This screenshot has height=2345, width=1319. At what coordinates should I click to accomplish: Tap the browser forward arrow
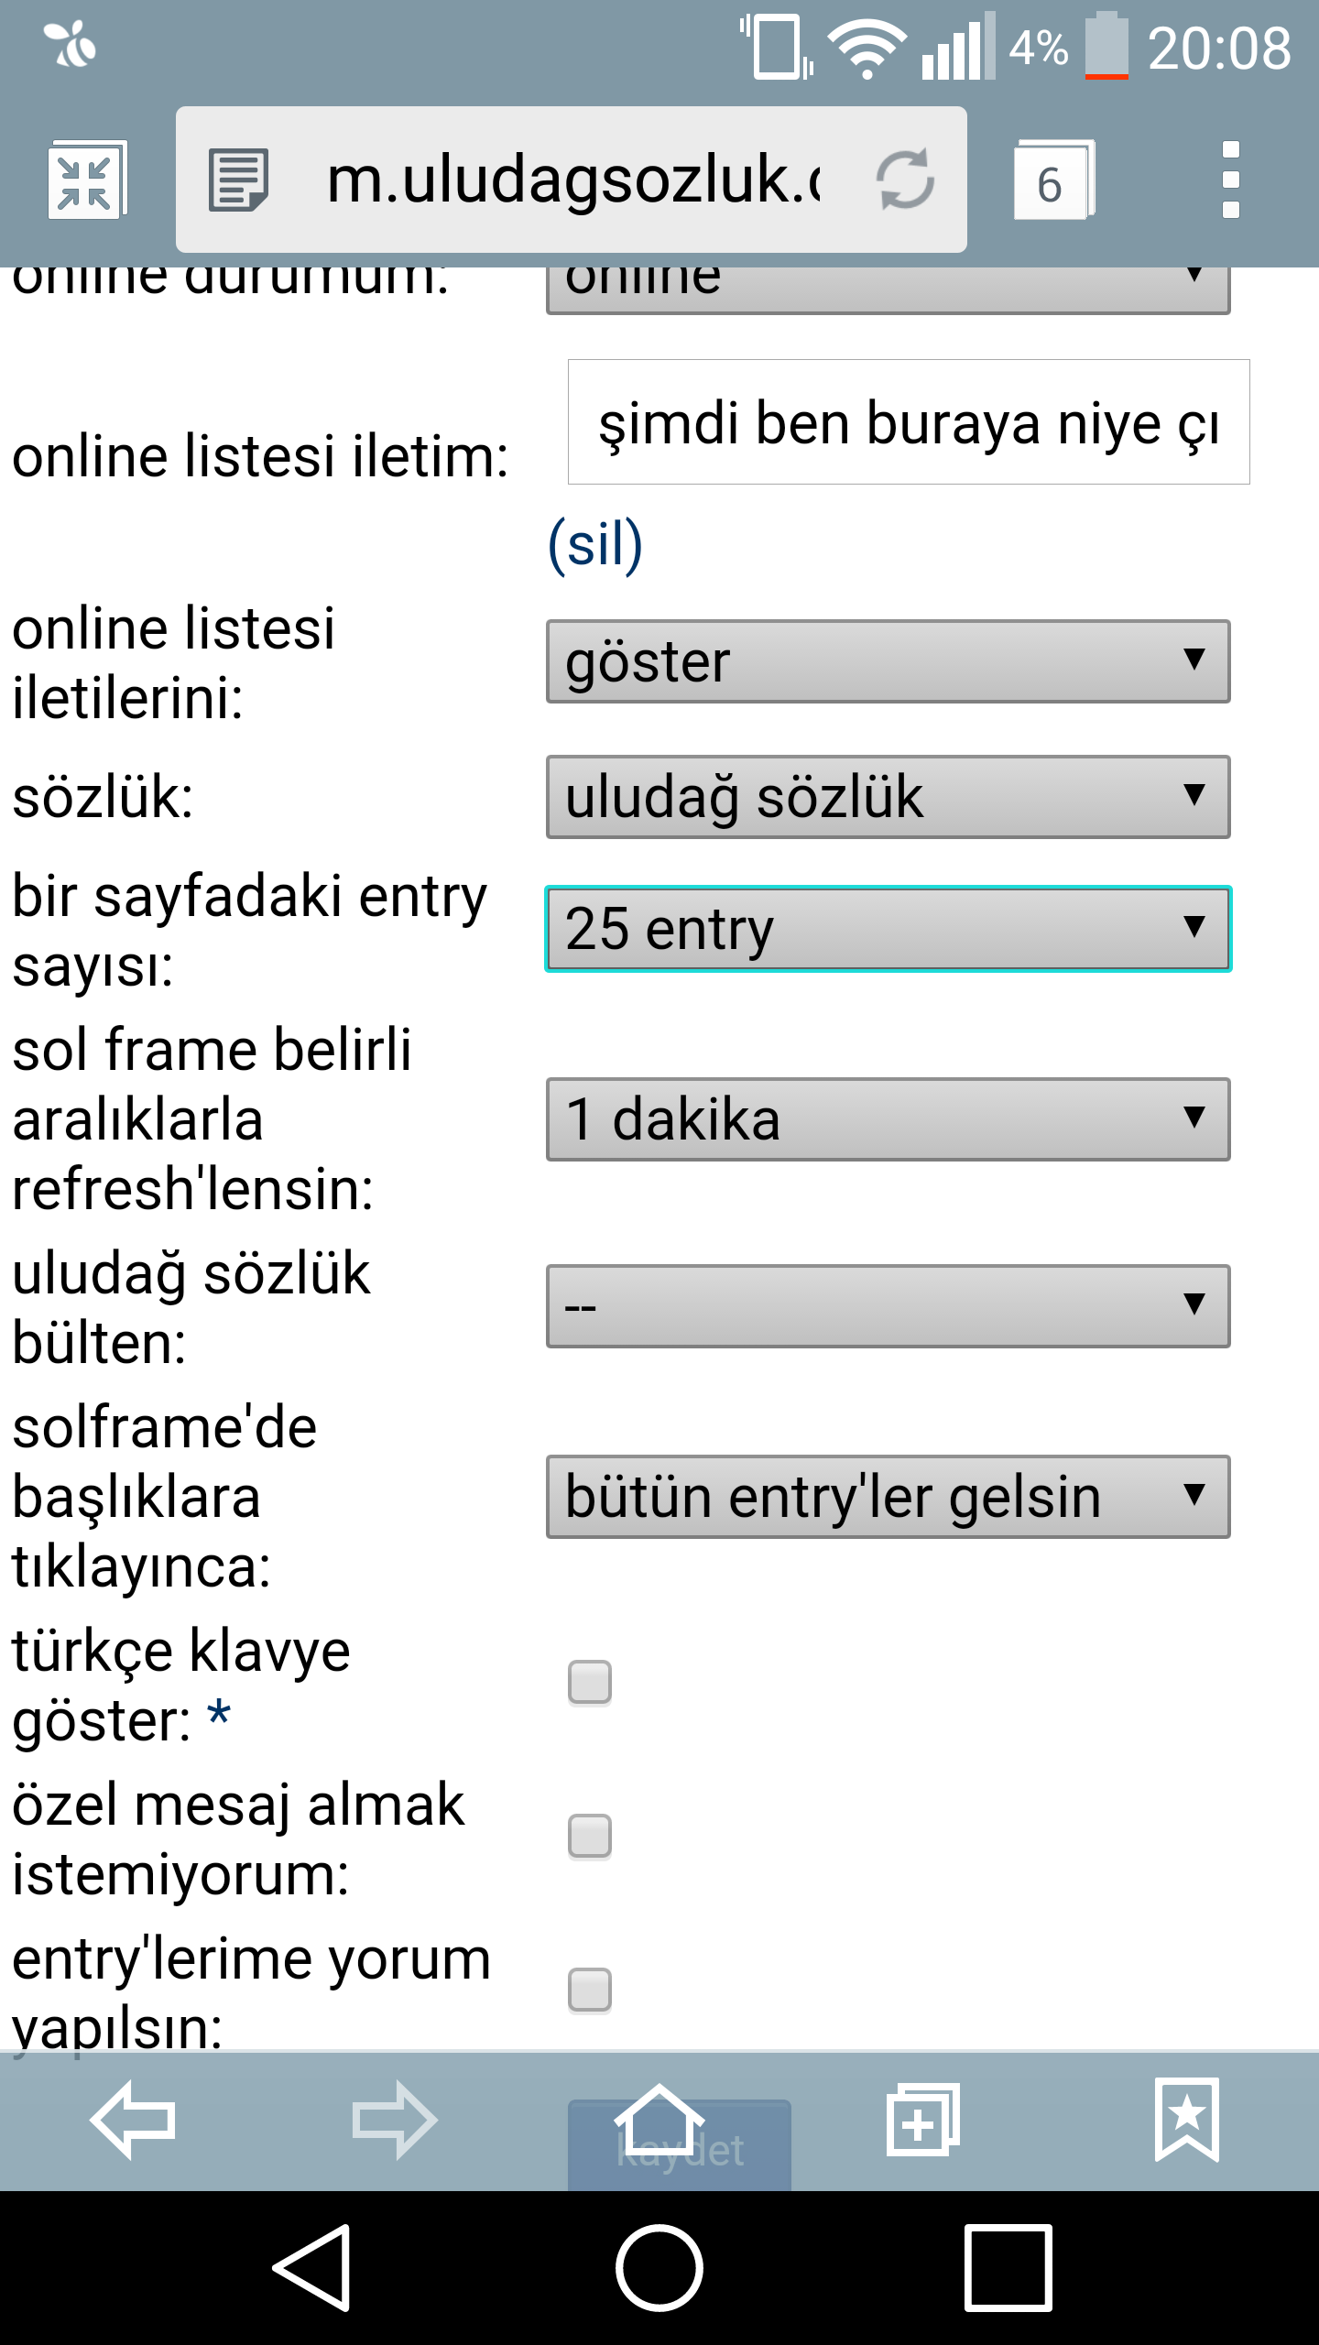click(395, 2120)
